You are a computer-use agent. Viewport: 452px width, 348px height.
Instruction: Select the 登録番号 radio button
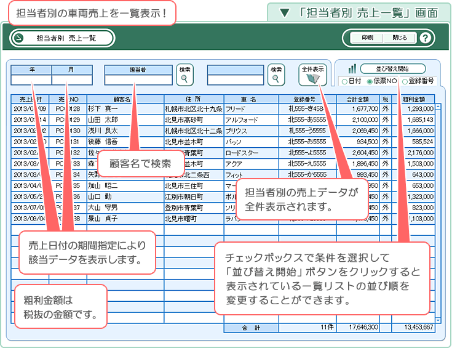click(405, 82)
